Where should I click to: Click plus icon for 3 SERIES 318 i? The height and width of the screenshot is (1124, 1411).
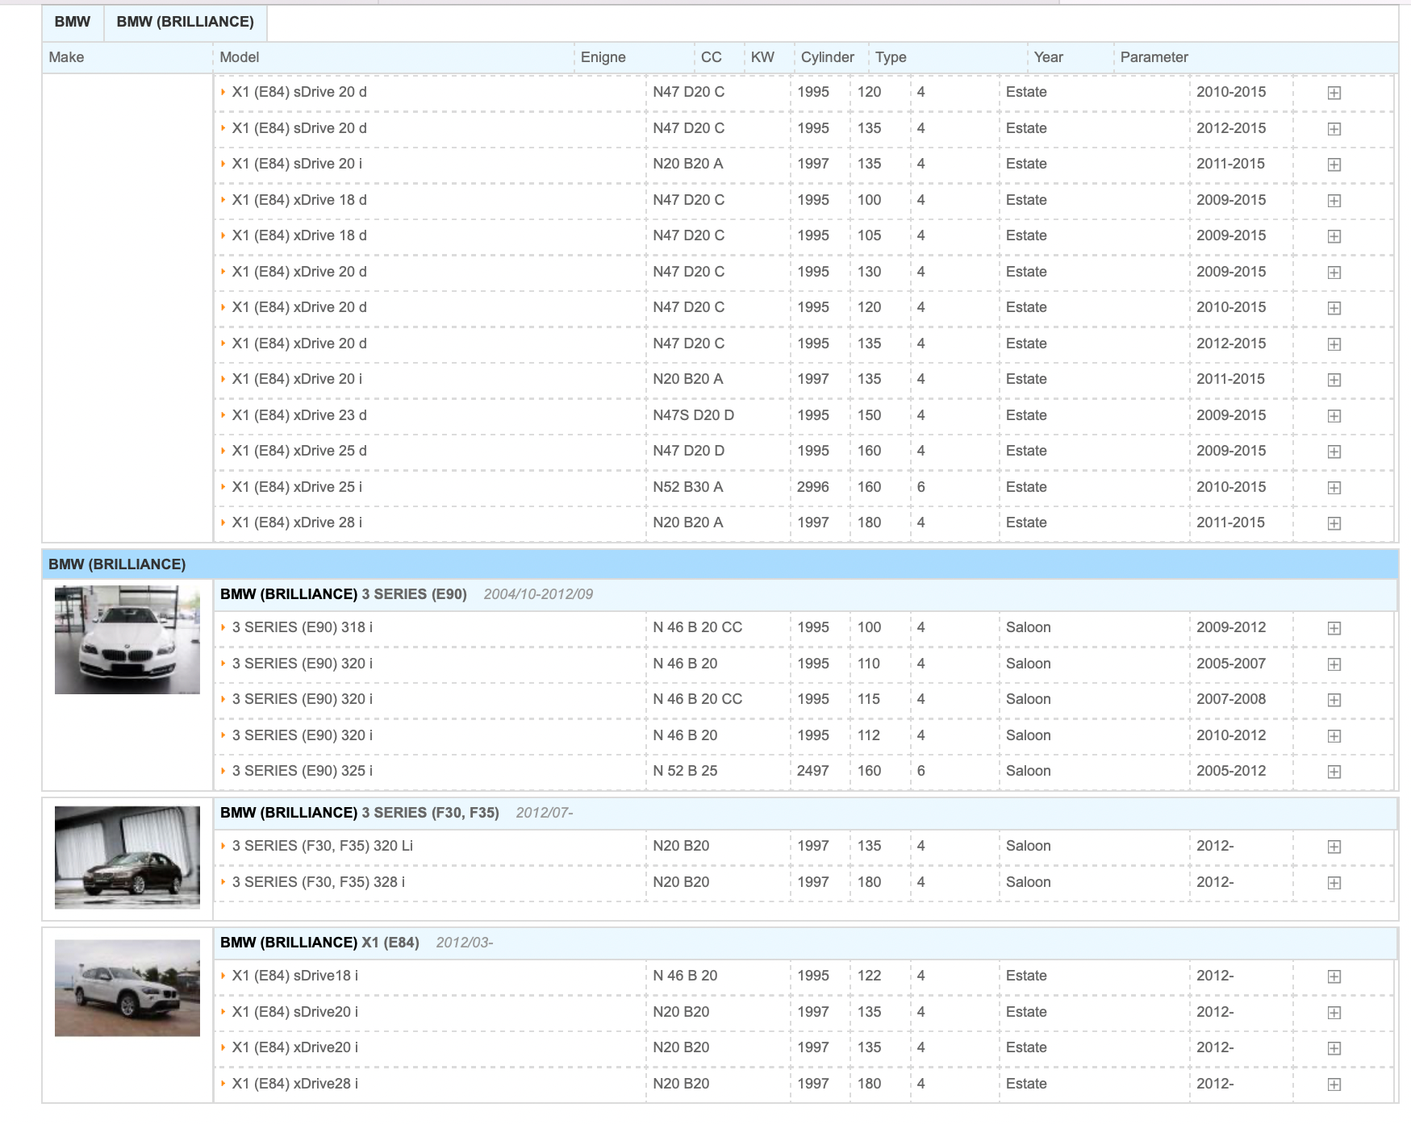coord(1334,628)
